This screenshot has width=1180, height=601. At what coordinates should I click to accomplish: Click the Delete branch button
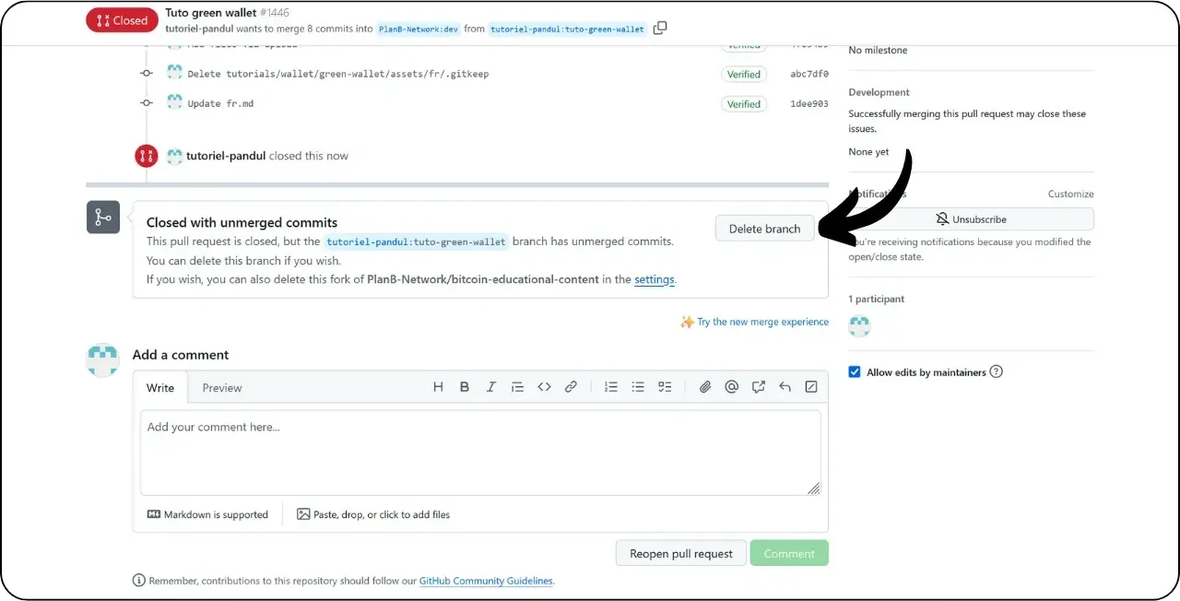tap(764, 228)
